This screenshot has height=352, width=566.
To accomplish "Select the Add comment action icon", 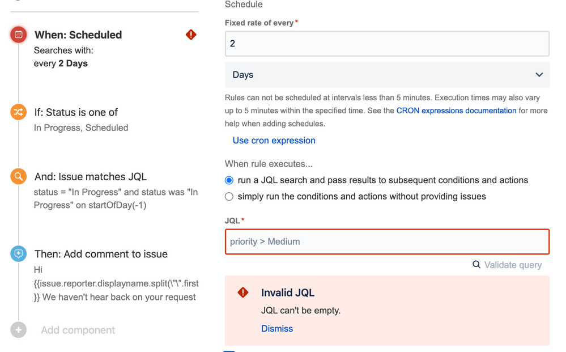I will [18, 254].
